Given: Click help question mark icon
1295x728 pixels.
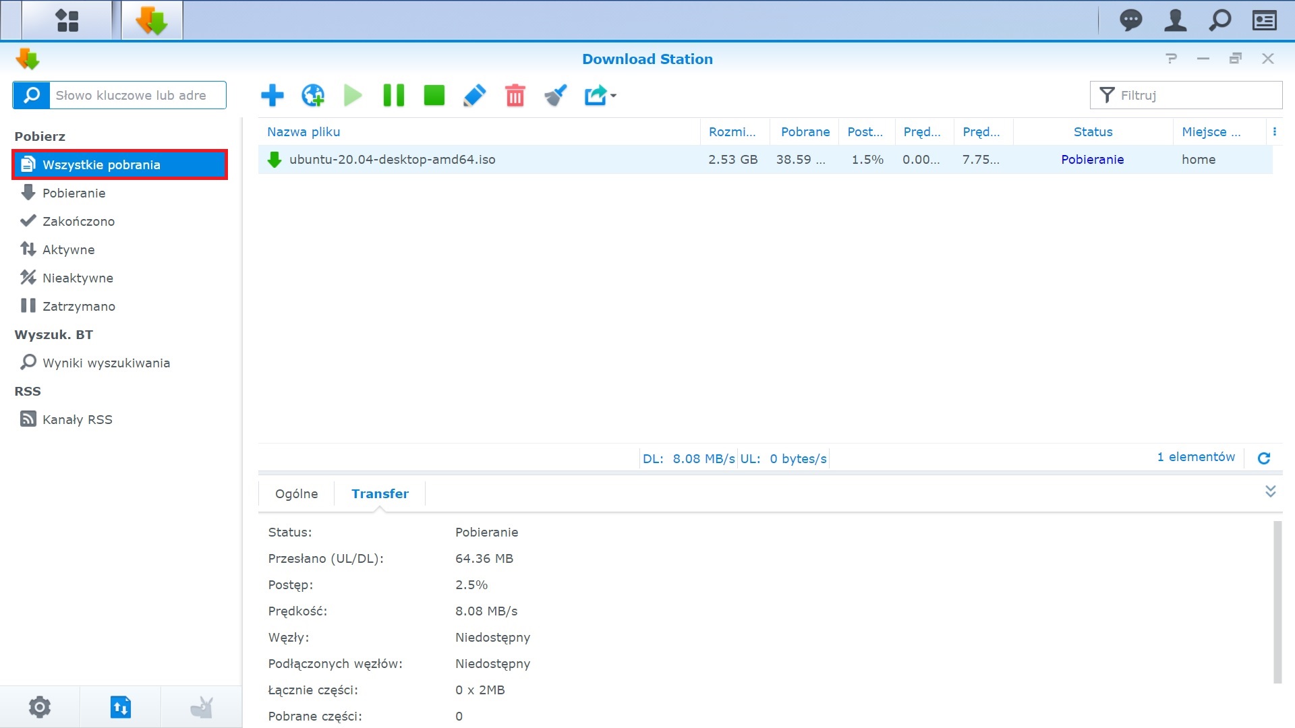Looking at the screenshot, I should pyautogui.click(x=1172, y=59).
